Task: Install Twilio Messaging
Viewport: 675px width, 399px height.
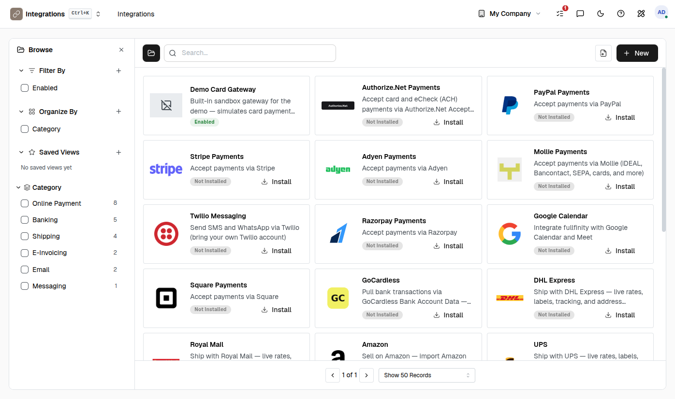Action: click(x=277, y=251)
